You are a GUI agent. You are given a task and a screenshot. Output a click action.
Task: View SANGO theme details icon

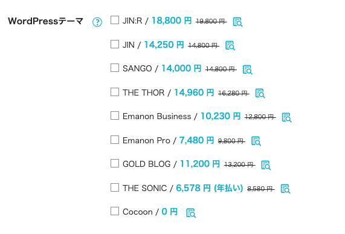pyautogui.click(x=248, y=70)
